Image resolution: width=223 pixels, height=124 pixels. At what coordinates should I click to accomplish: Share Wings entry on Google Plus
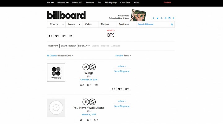coord(127,89)
